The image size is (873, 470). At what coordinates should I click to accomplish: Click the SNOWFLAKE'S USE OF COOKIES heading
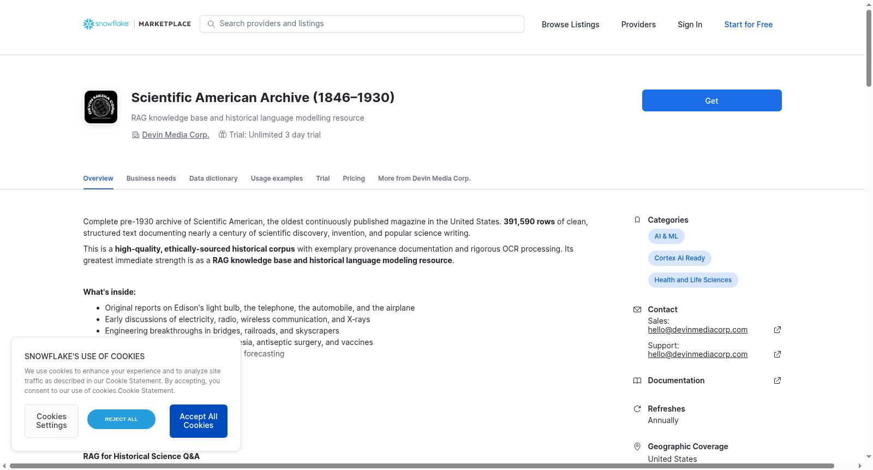coord(85,356)
